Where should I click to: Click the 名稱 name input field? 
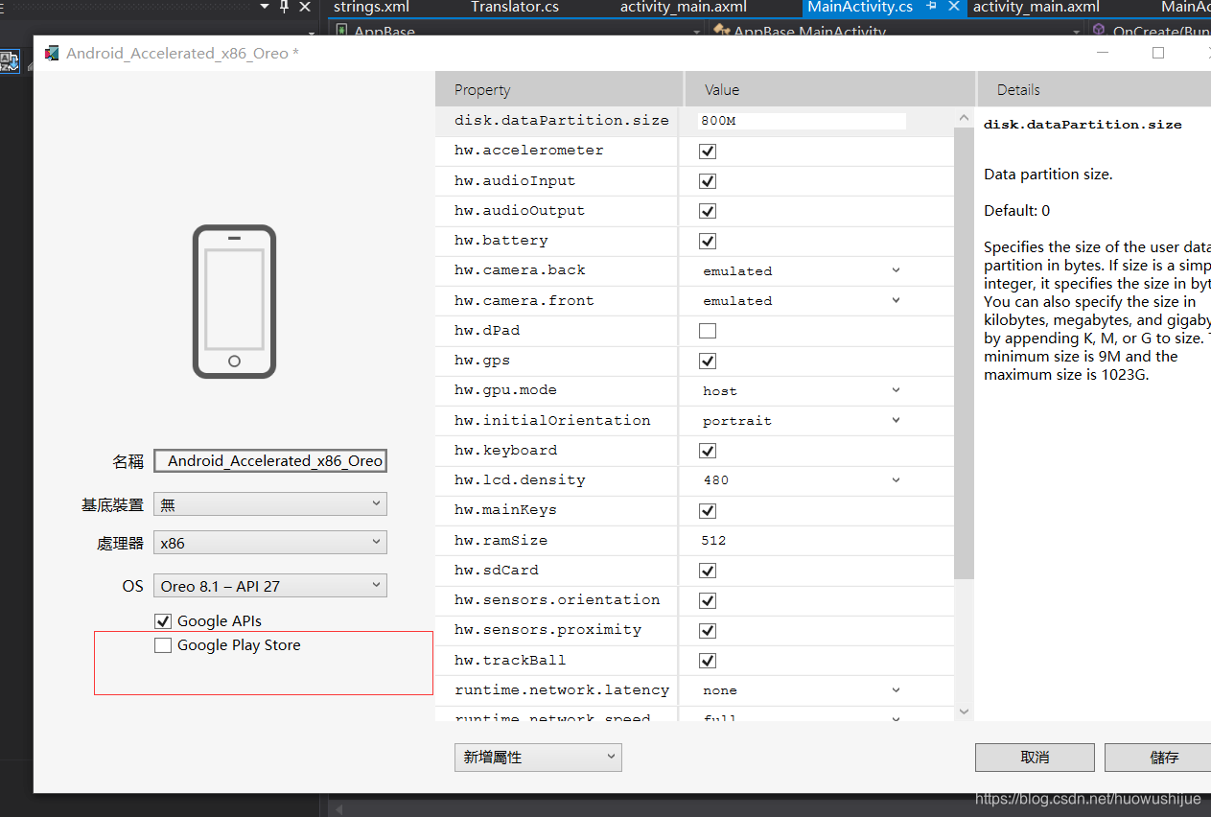[270, 461]
